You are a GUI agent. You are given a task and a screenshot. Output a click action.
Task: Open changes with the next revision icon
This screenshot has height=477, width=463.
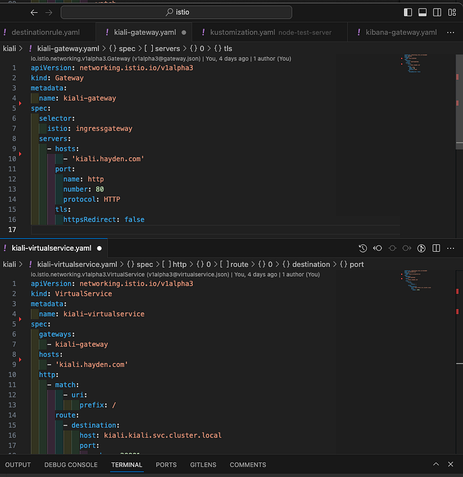(x=407, y=248)
